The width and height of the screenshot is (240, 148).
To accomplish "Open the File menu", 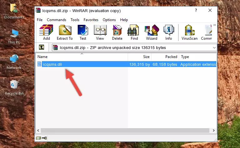I will click(40, 20).
